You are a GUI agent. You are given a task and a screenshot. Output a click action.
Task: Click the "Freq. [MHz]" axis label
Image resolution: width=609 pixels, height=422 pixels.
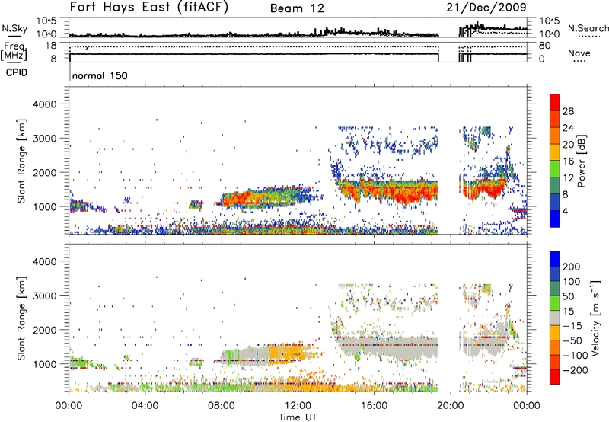click(14, 51)
